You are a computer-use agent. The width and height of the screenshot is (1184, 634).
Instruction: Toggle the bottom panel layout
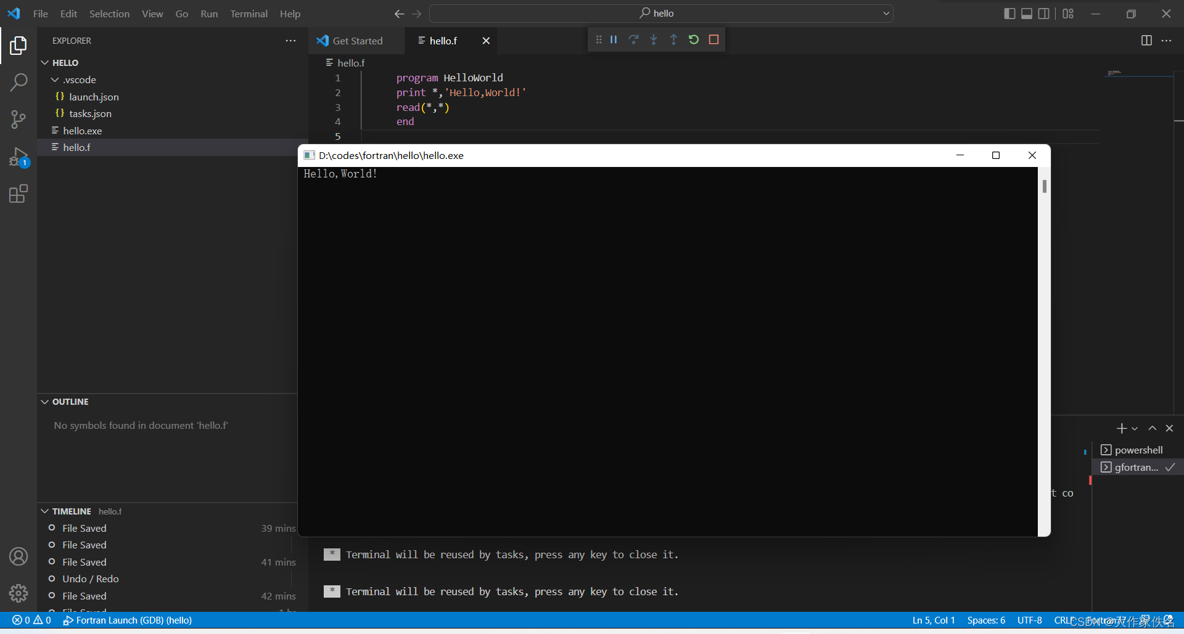pyautogui.click(x=1027, y=14)
